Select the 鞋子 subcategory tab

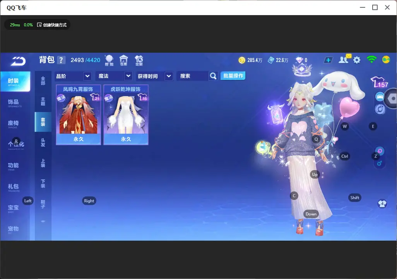tap(43, 204)
